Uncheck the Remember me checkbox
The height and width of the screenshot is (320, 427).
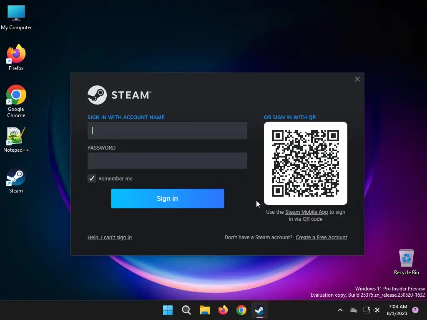(x=91, y=178)
